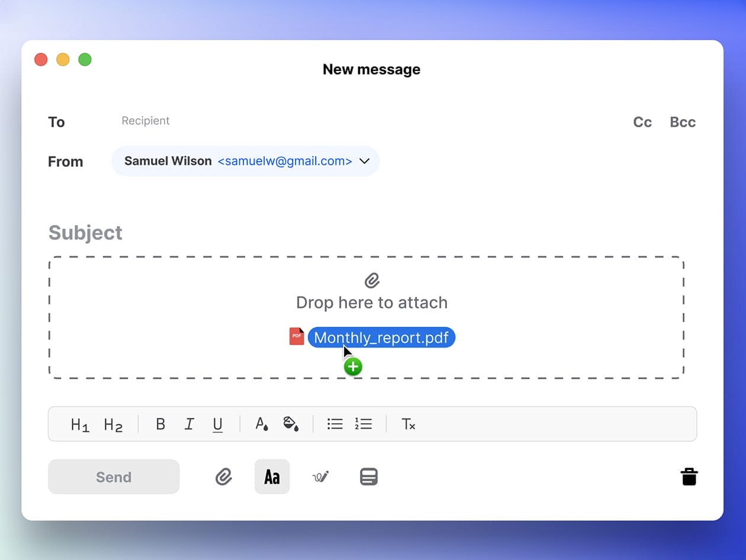Image resolution: width=746 pixels, height=560 pixels.
Task: Open the signature pen tool
Action: (x=320, y=477)
